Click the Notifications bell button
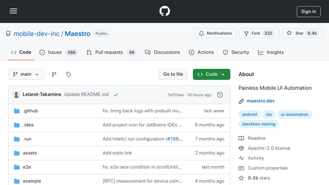The image size is (329, 185). 215,33
